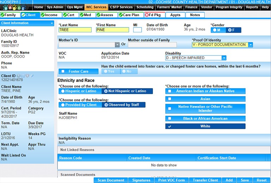Click the envelope icon beside Client ID
271x183 pixels.
point(23,76)
